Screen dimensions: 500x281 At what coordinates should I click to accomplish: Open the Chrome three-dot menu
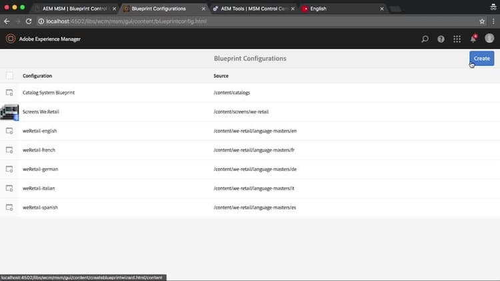click(x=493, y=21)
